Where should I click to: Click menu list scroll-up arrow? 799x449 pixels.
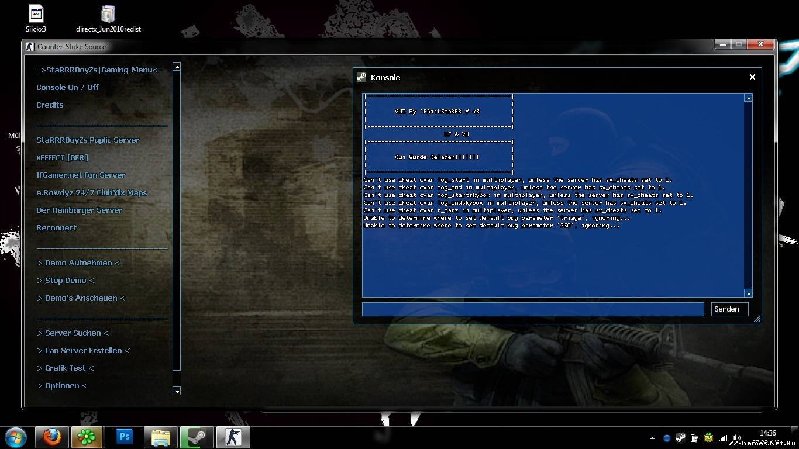click(177, 67)
